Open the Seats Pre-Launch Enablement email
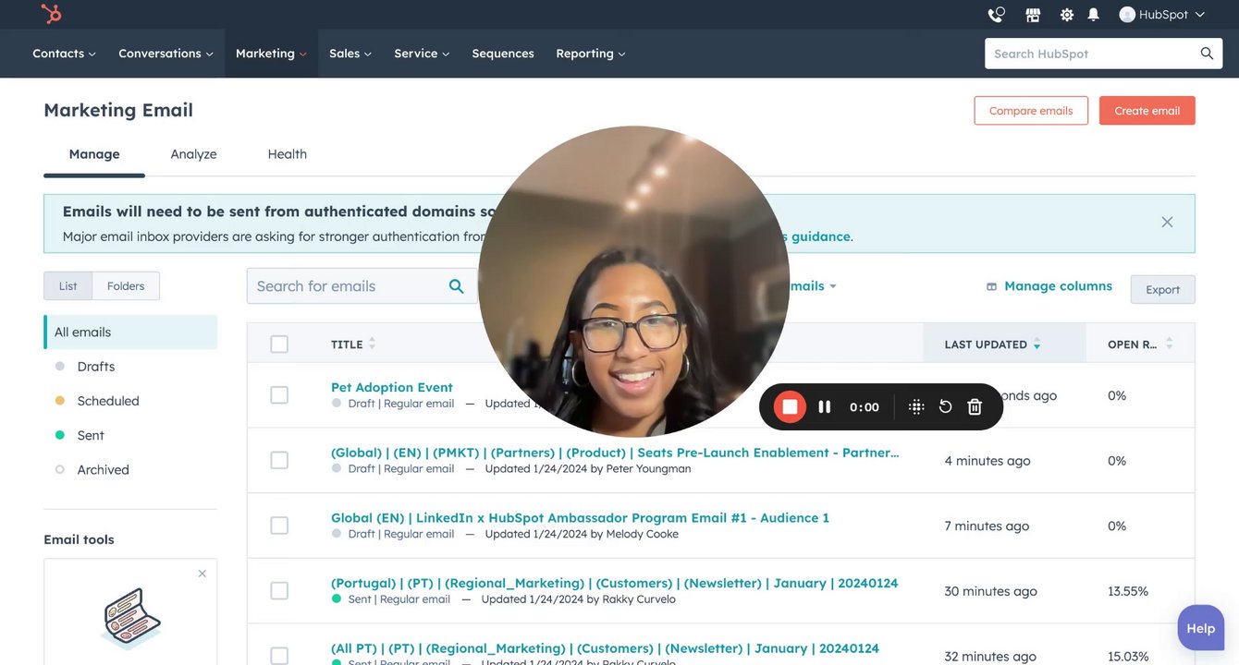 pyautogui.click(x=615, y=453)
